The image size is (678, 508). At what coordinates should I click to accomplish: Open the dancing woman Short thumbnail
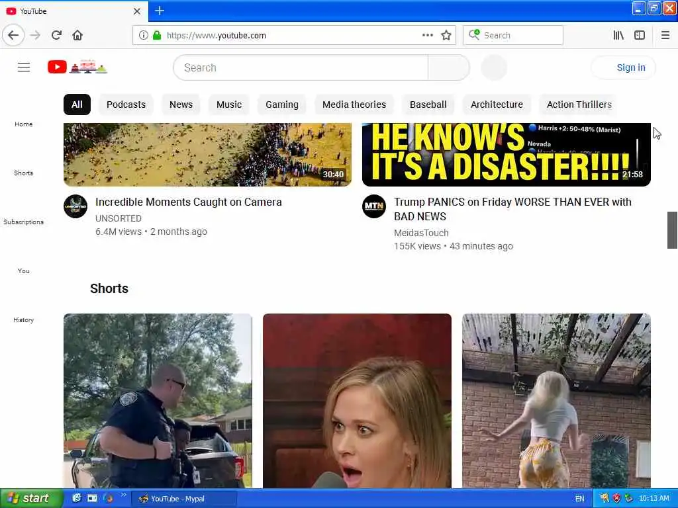click(x=556, y=401)
